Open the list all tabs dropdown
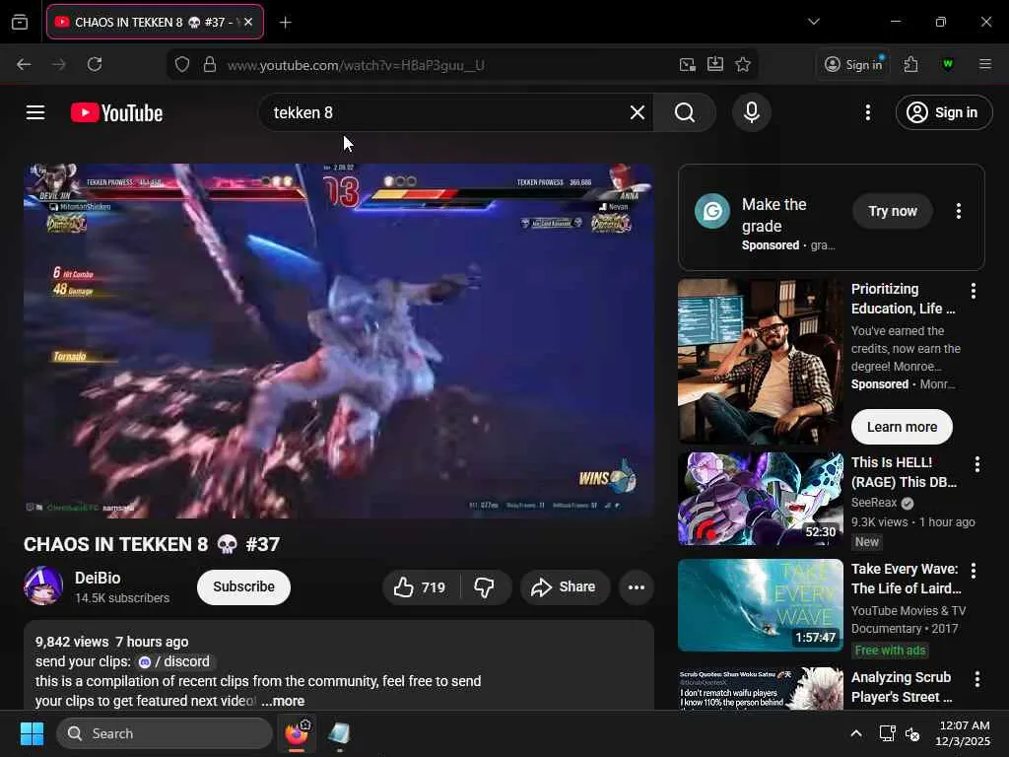Image resolution: width=1009 pixels, height=757 pixels. point(813,22)
